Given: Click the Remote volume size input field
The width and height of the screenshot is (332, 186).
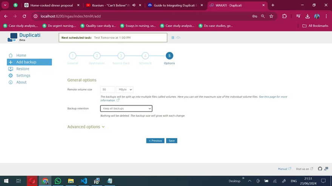Looking at the screenshot, I should coord(108,90).
